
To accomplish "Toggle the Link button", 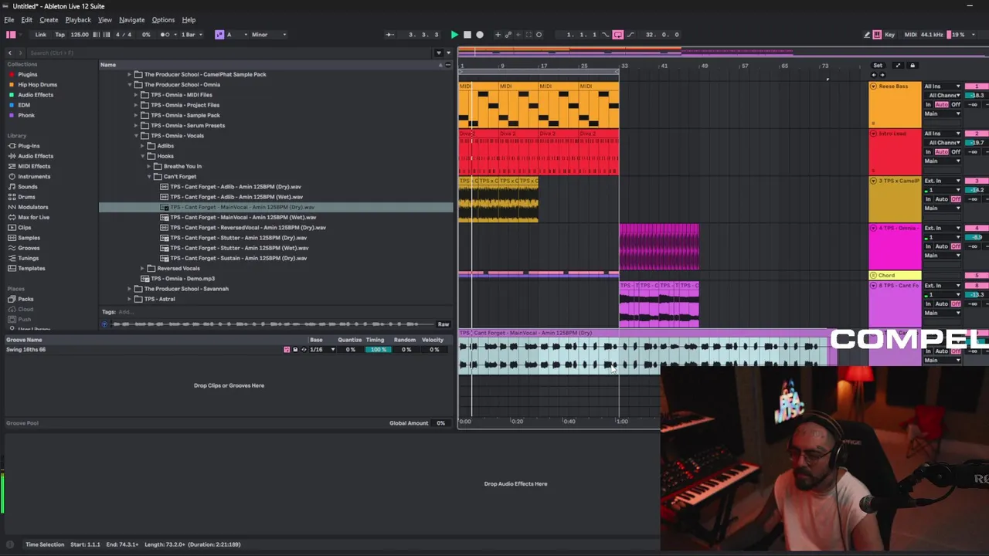I will click(x=40, y=35).
